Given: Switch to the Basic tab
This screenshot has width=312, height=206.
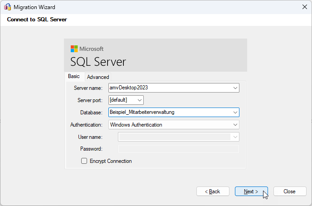Looking at the screenshot, I should click(x=74, y=76).
